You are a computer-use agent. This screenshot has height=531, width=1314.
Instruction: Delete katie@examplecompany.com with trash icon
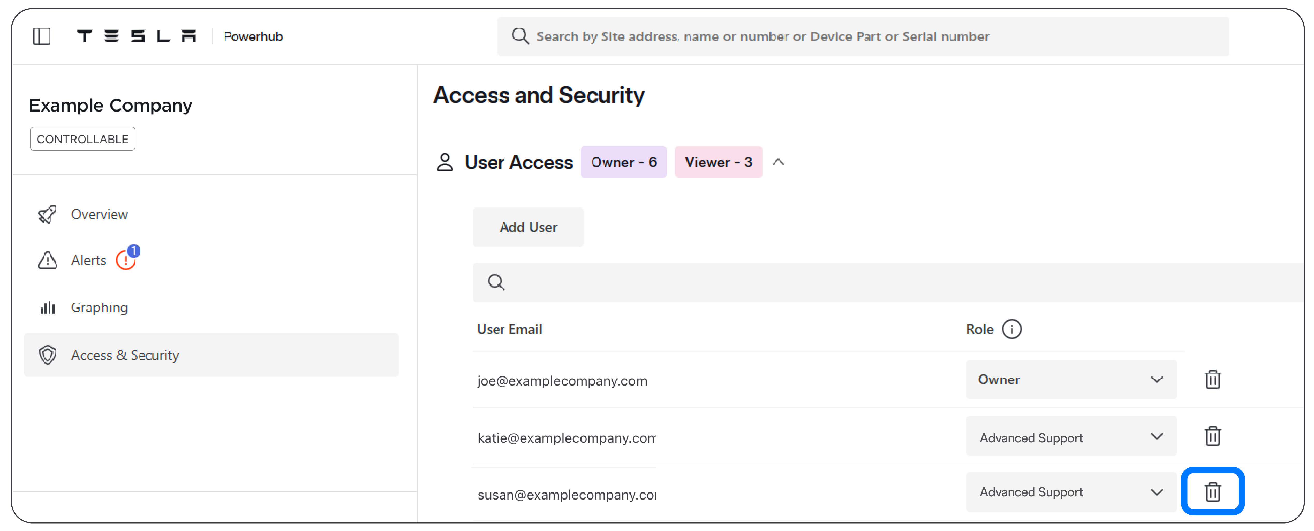(1212, 436)
